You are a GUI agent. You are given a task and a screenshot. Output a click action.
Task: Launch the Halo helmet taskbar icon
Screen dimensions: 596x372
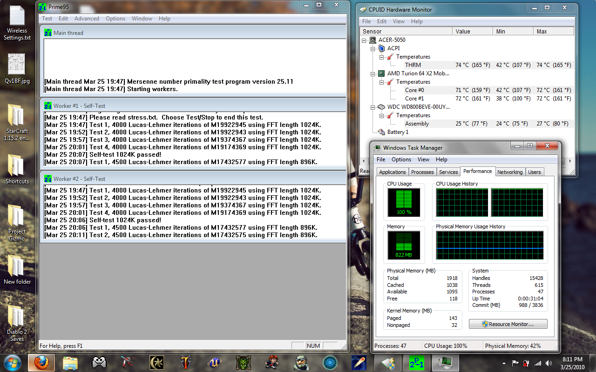pos(301,362)
